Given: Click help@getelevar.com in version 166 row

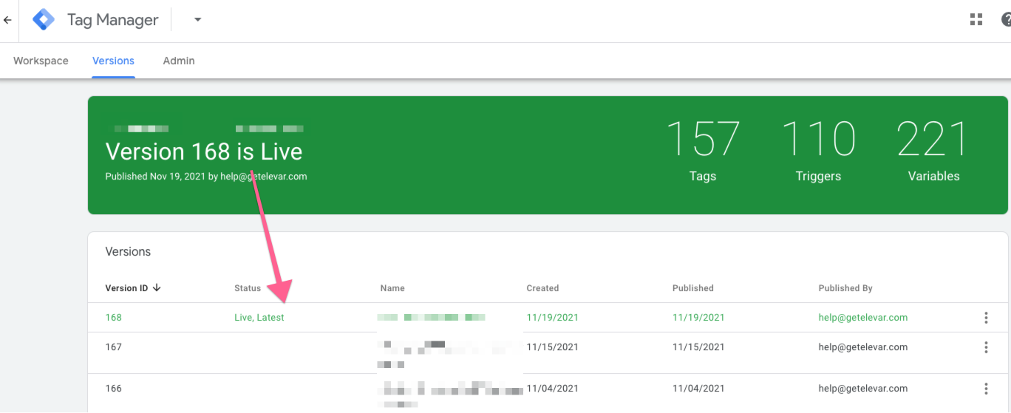Looking at the screenshot, I should coord(862,389).
